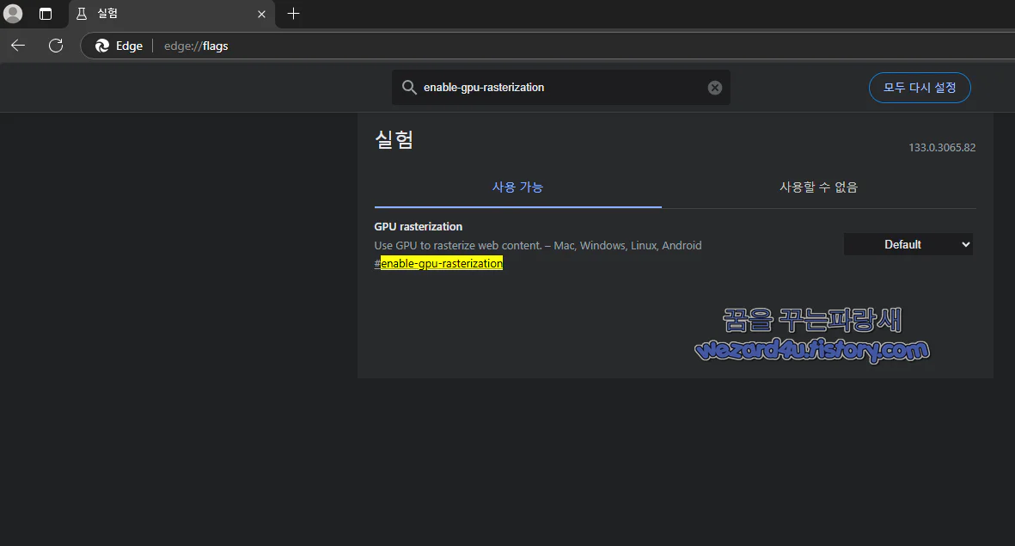Screen dimensions: 1015x546
Task: Click the back navigation arrow
Action: coord(17,46)
